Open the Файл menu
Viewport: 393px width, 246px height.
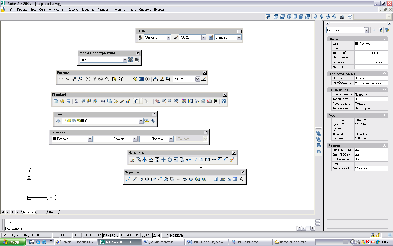11,10
